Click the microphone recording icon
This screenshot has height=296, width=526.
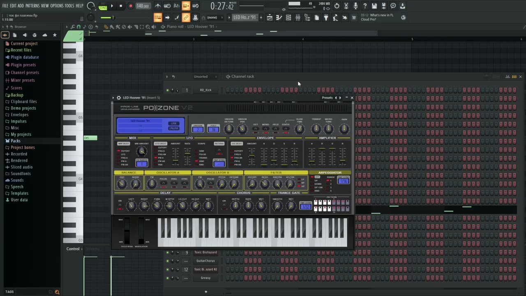[x=355, y=6]
